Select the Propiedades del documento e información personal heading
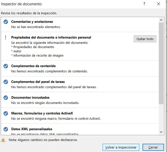 [x=51, y=38]
